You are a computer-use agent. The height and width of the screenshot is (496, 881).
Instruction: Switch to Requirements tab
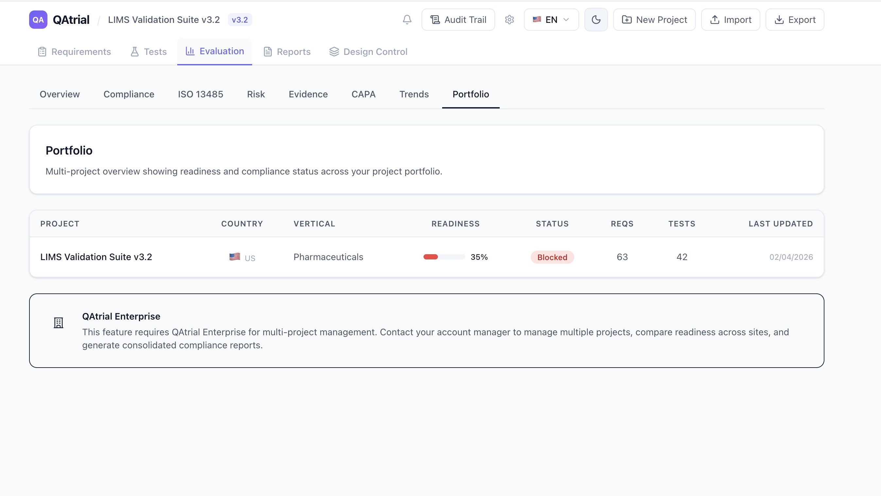tap(75, 52)
